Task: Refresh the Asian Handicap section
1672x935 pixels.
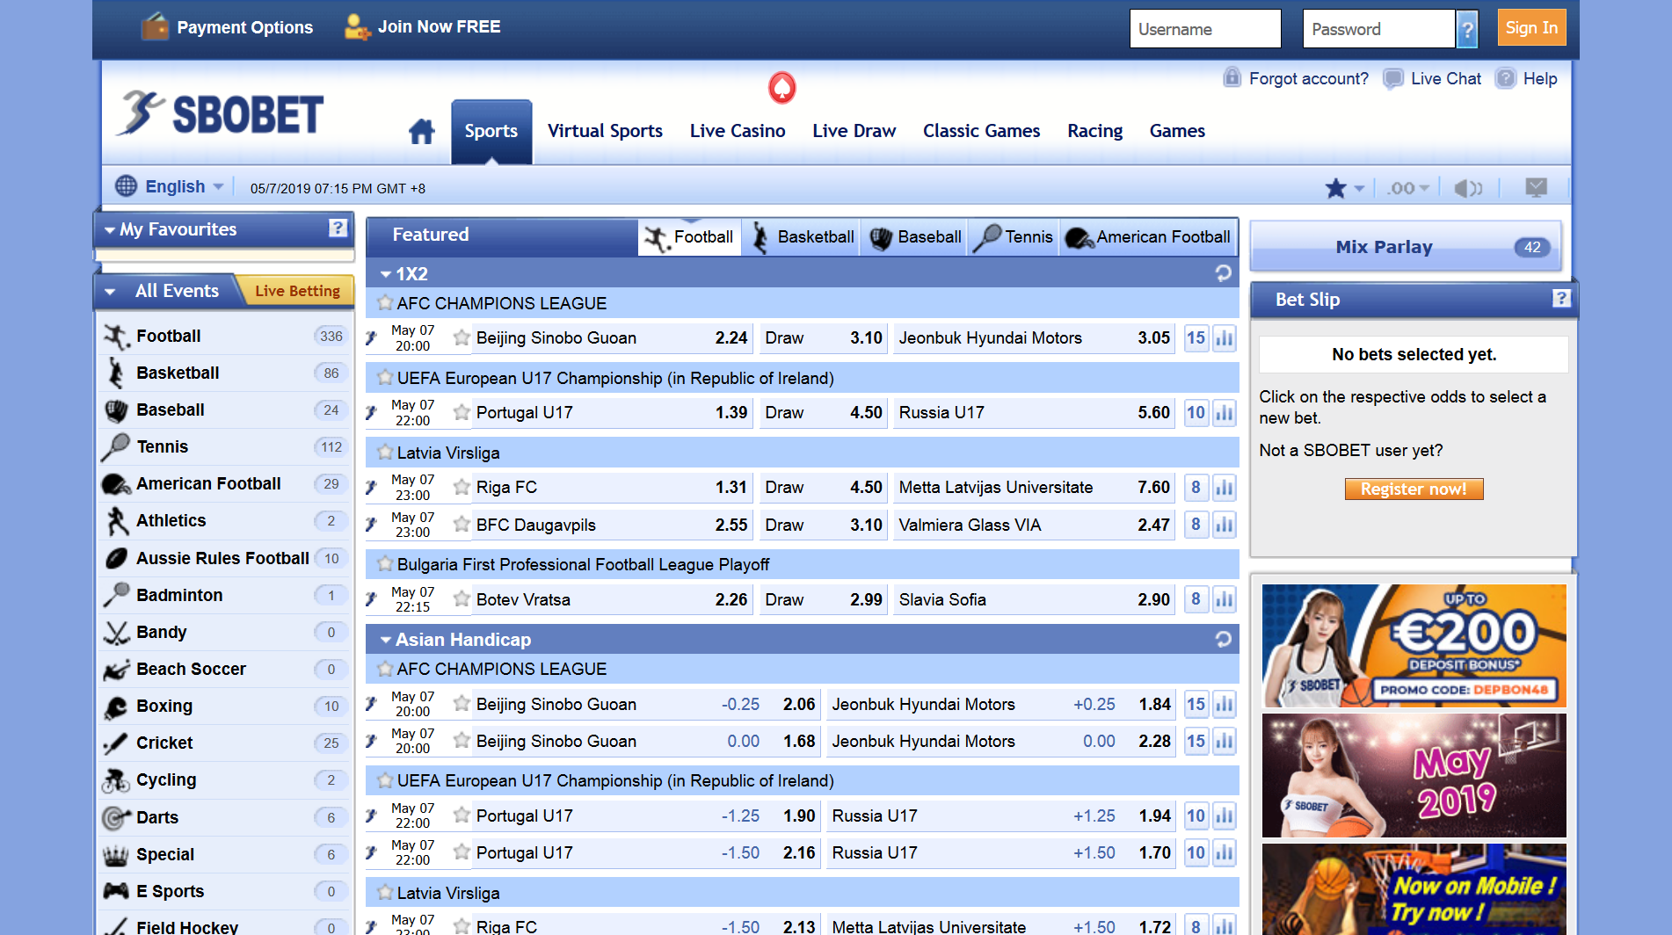Action: coord(1223,639)
